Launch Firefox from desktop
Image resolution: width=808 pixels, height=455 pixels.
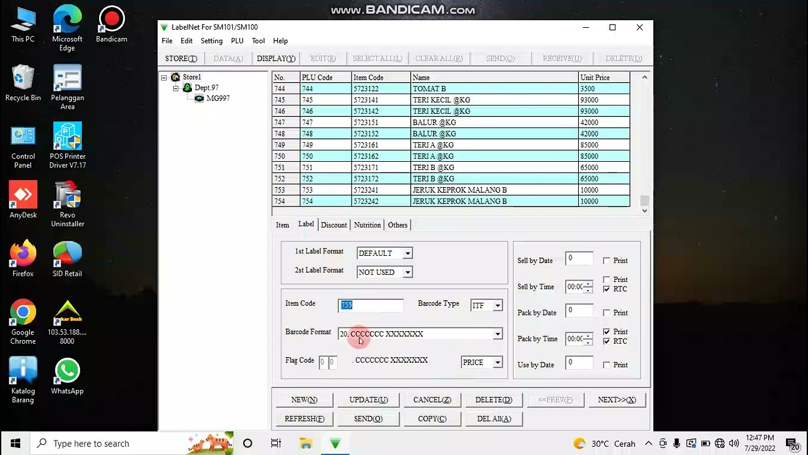click(x=23, y=259)
